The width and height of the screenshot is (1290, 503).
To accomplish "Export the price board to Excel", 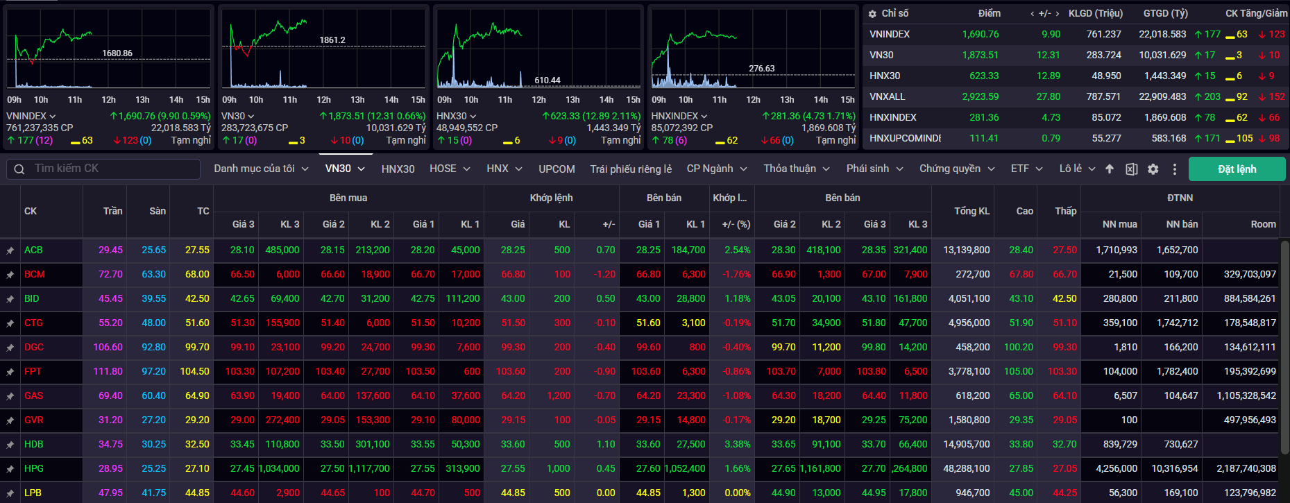I will tap(1132, 169).
